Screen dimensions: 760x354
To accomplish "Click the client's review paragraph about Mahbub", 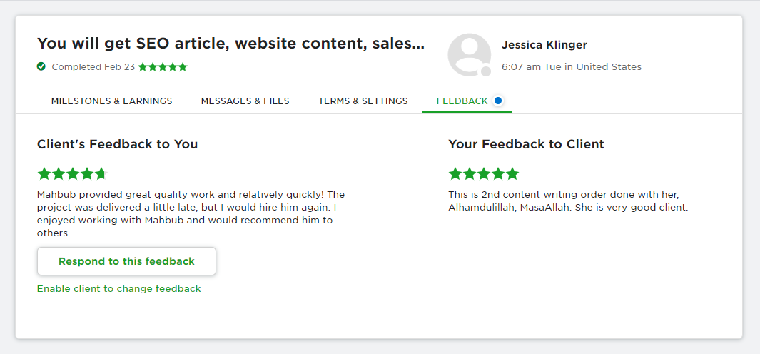I will (191, 213).
